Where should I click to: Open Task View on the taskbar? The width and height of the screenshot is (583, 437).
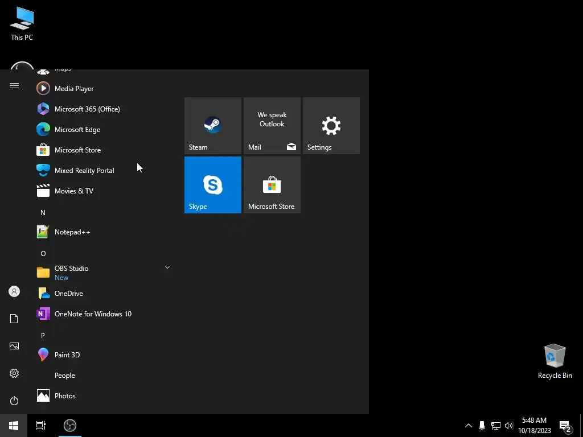point(41,426)
